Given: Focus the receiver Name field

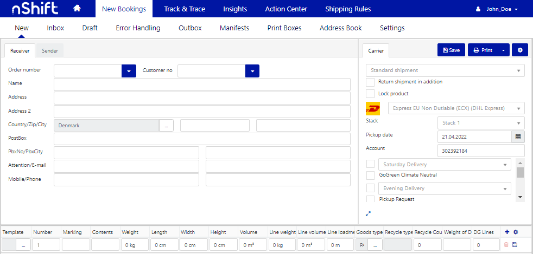Looking at the screenshot, I should pyautogui.click(x=202, y=84).
